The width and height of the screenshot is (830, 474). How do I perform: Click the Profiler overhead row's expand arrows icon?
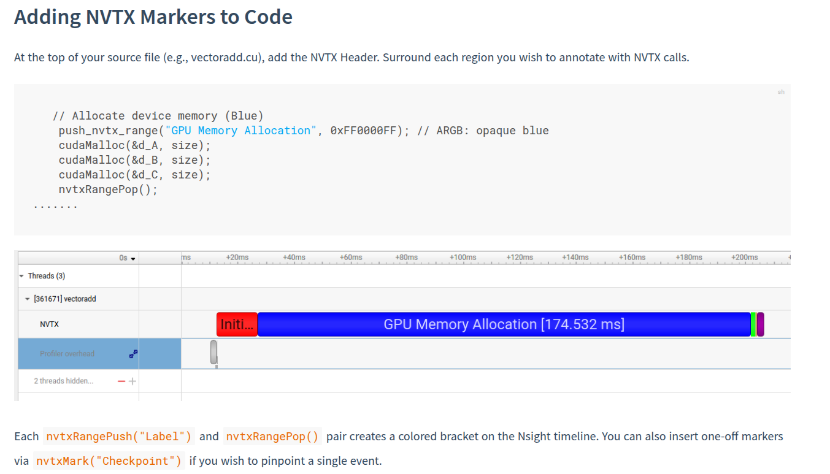(x=133, y=354)
